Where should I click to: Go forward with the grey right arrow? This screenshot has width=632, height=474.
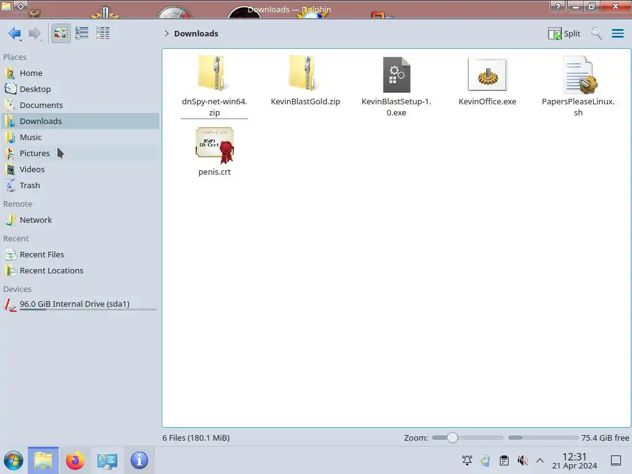pyautogui.click(x=35, y=33)
